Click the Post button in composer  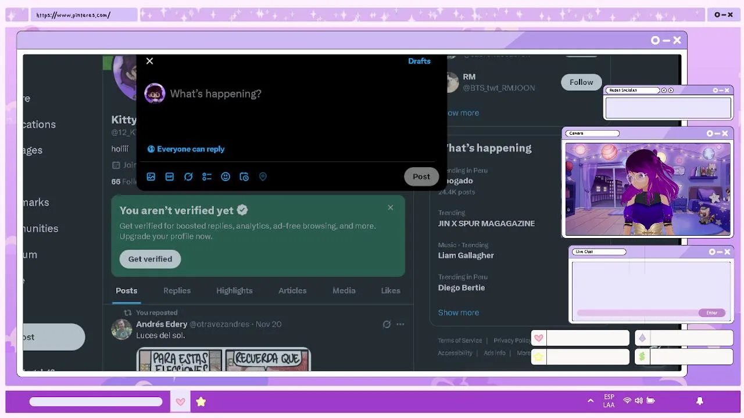tap(421, 176)
